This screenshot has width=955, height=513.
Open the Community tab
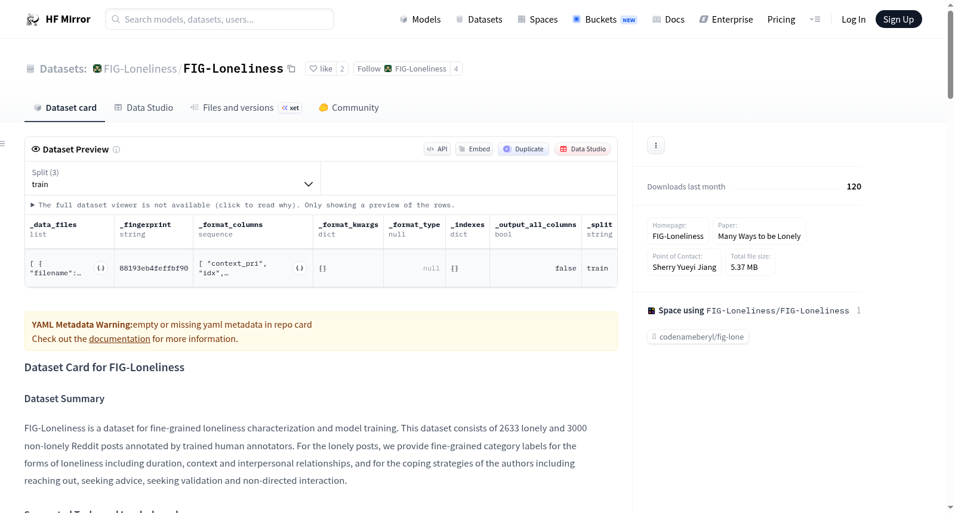(x=349, y=108)
